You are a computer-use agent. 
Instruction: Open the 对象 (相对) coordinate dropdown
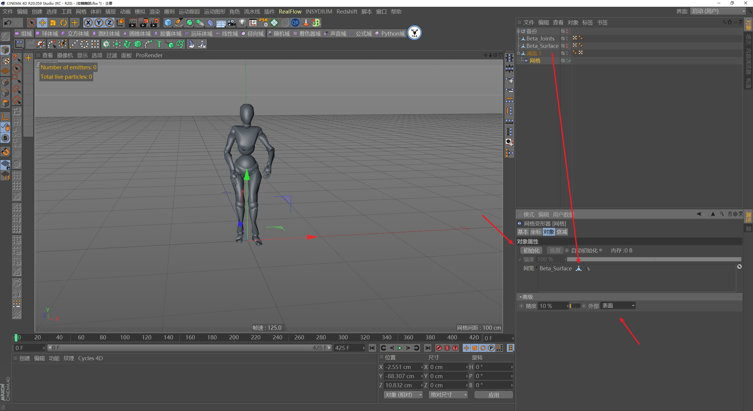403,395
